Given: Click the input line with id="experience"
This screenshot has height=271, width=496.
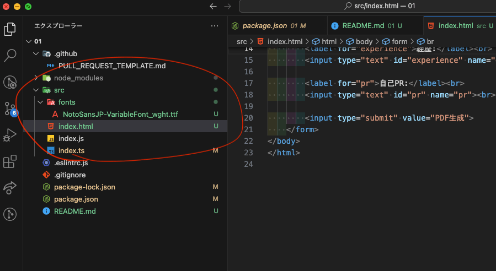Looking at the screenshot, I should (x=400, y=60).
